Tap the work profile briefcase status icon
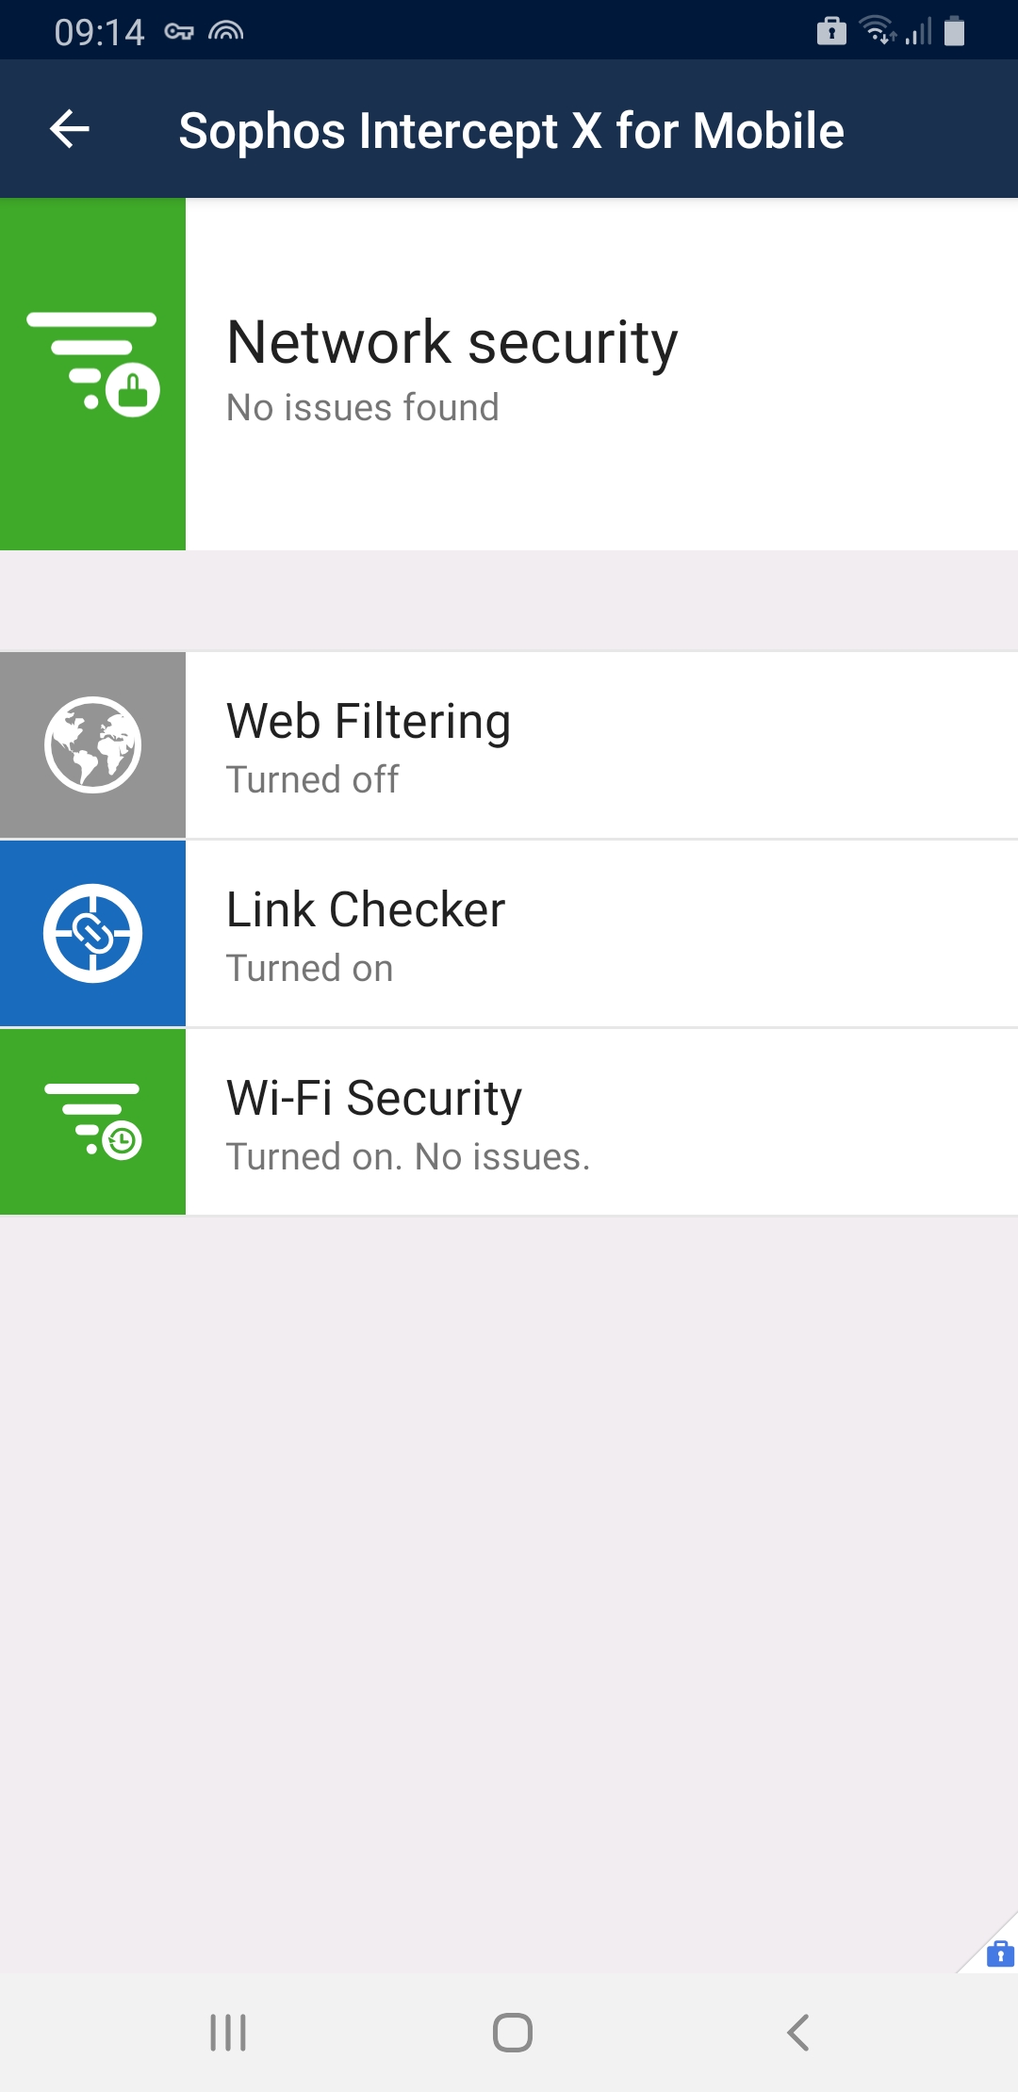This screenshot has height=2092, width=1018. tap(831, 32)
